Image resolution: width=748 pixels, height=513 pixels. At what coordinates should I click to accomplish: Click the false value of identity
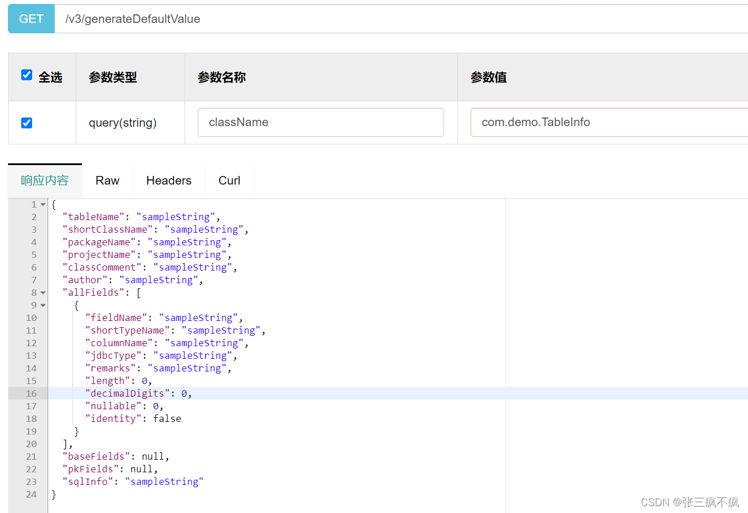[x=167, y=418]
